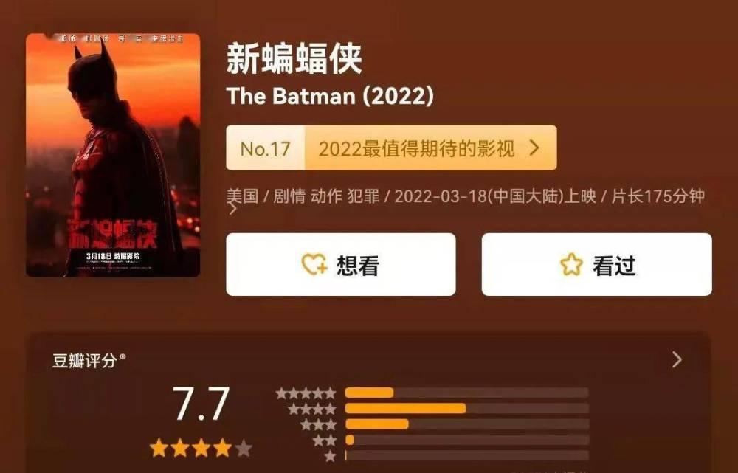Click the title 新蝙蝠侠
This screenshot has height=473, width=738.
(294, 58)
